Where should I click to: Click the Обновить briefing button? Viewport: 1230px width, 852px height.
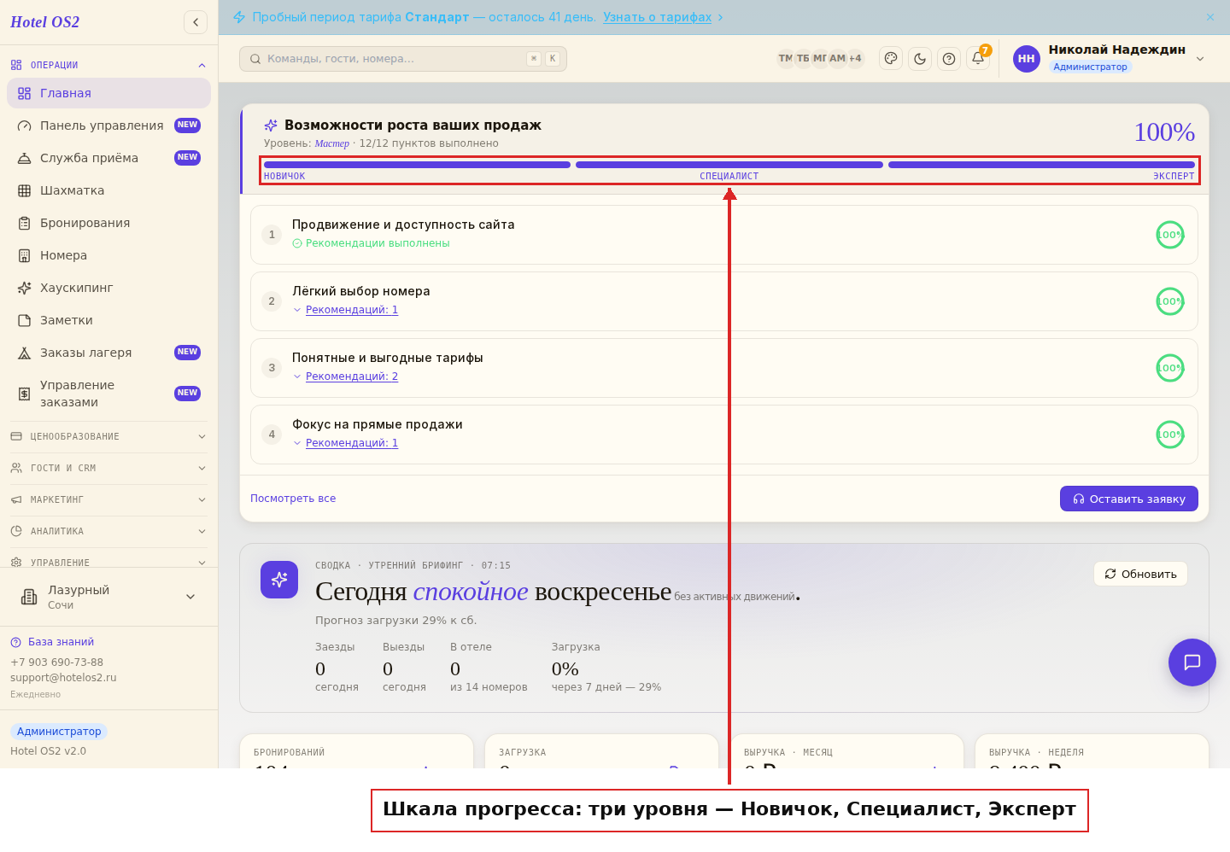tap(1140, 574)
